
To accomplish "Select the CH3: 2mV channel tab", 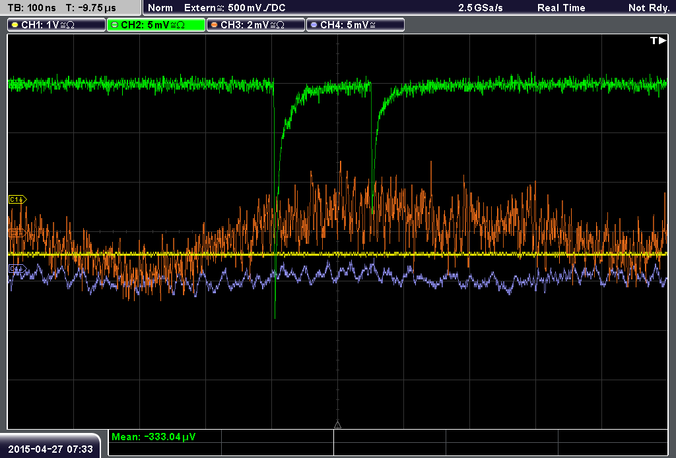I will (255, 25).
